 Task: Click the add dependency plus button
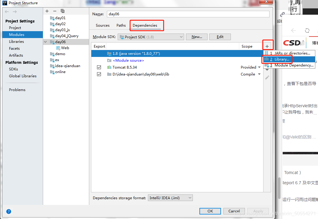pos(267,46)
